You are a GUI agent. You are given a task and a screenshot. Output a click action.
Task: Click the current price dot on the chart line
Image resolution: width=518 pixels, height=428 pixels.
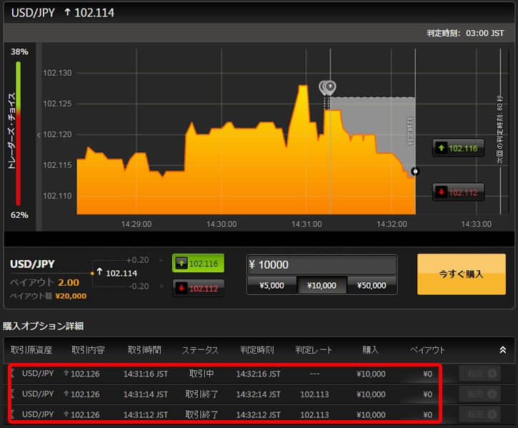click(x=415, y=171)
